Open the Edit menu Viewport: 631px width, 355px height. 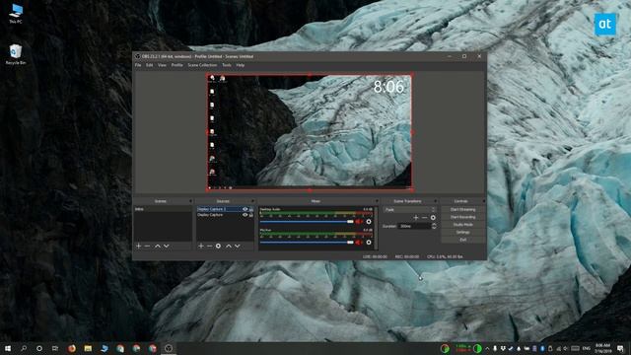(x=149, y=65)
